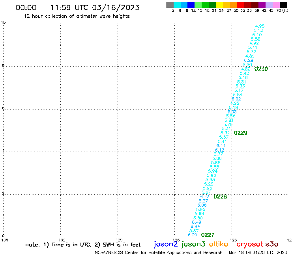Viewport: 292px width, 256px height.
Task: Click the wave height value 6.28
Action: [x=249, y=60]
